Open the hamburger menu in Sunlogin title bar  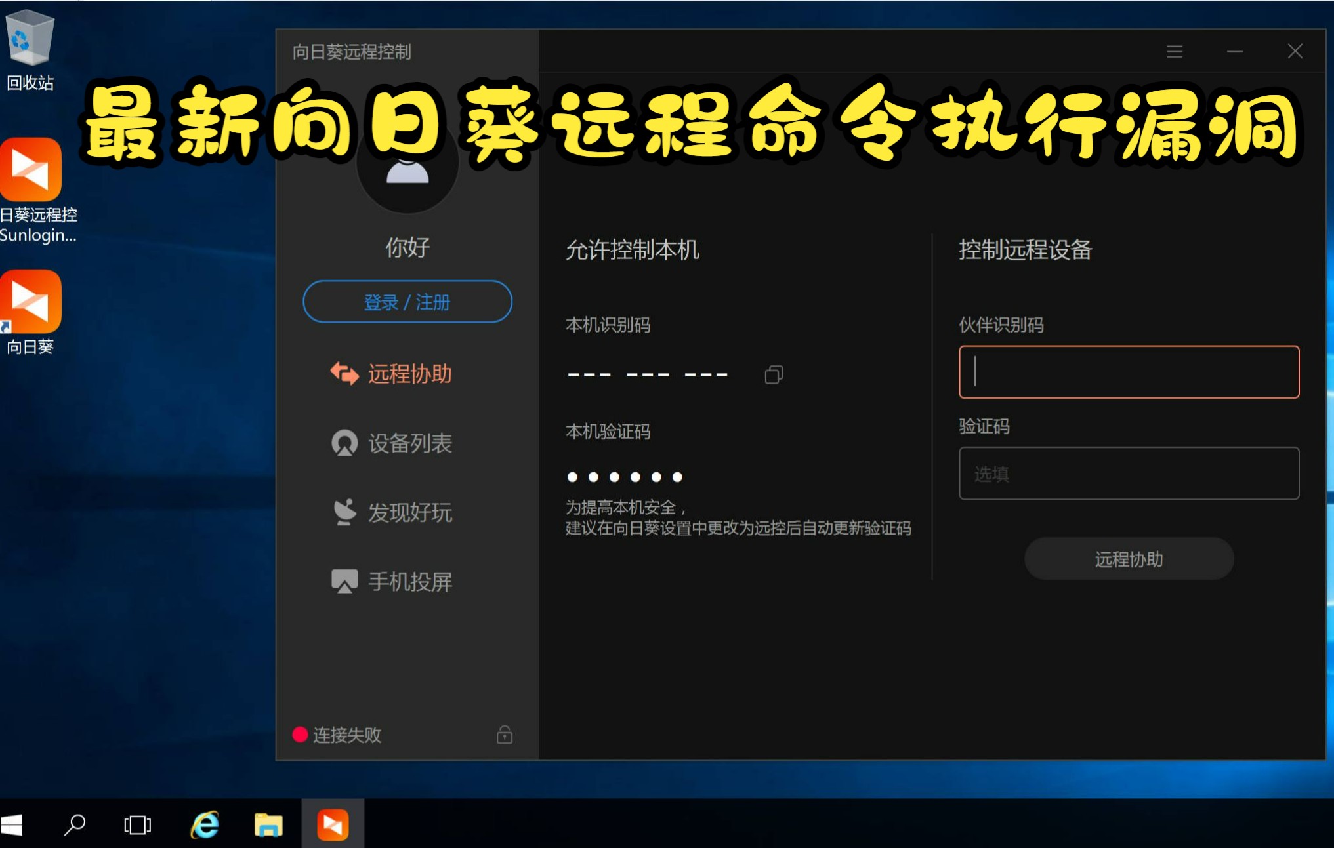tap(1174, 52)
